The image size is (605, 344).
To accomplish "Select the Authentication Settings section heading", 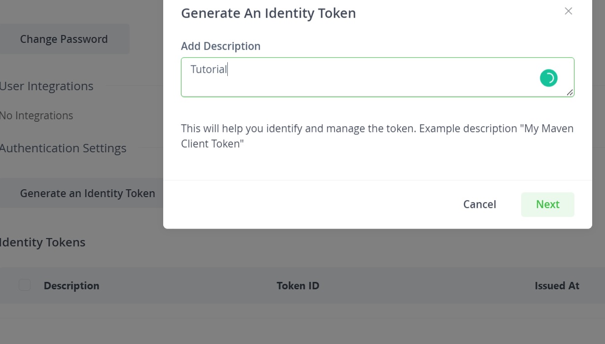I will coord(63,148).
